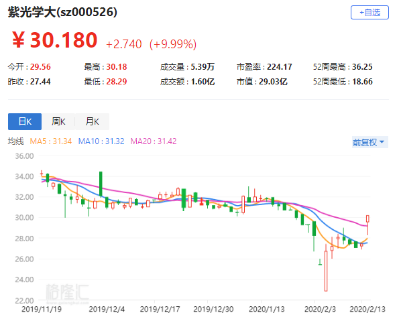This screenshot has width=397, height=317.
Task: Click the 成交量 value 5.39万
Action: 203,67
